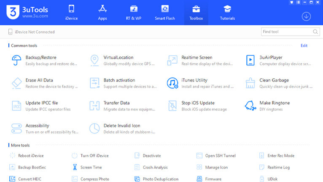Viewport: 323px width, 182px height.
Task: Open the Batch activation icon
Action: pos(94,83)
